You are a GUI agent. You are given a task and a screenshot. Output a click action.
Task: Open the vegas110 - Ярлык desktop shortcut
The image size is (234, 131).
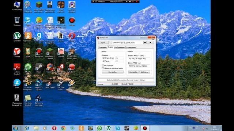(39, 85)
